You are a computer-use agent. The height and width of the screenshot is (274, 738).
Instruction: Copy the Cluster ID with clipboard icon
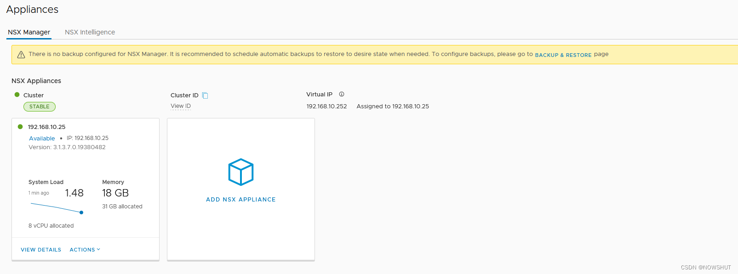pos(205,95)
